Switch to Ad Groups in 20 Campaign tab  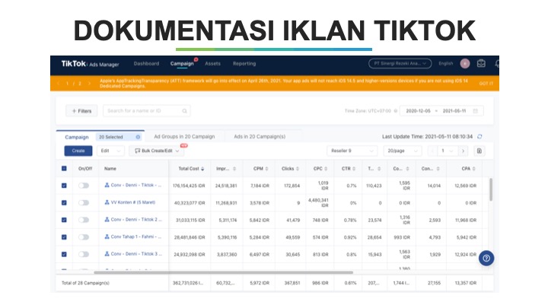click(x=184, y=137)
